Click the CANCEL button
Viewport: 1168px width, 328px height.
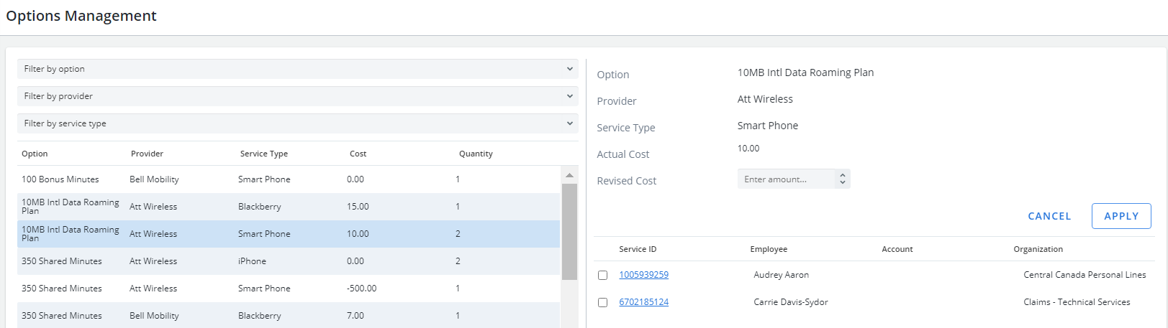click(x=1049, y=216)
